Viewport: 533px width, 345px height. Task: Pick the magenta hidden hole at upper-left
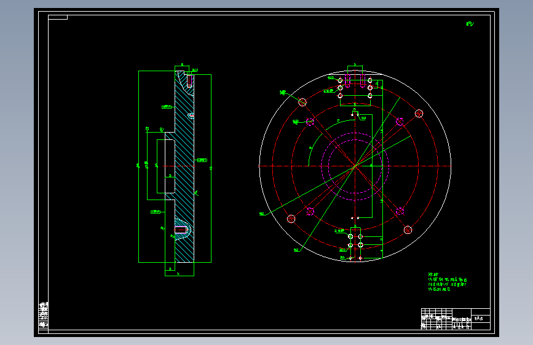pos(310,121)
